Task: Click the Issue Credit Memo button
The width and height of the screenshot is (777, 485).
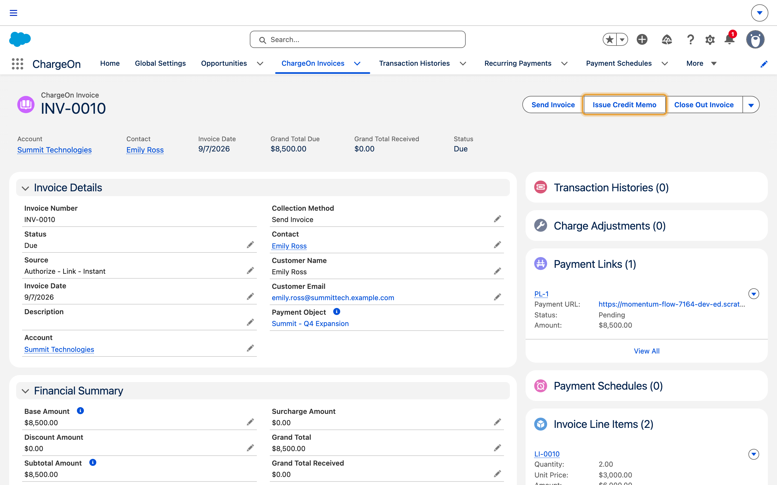Action: [624, 105]
